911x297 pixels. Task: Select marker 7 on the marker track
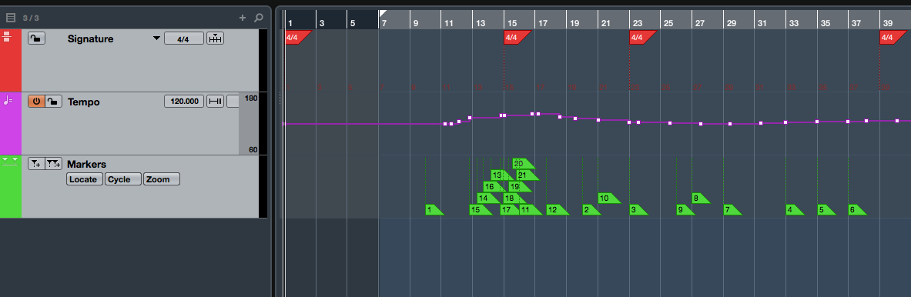(x=731, y=209)
